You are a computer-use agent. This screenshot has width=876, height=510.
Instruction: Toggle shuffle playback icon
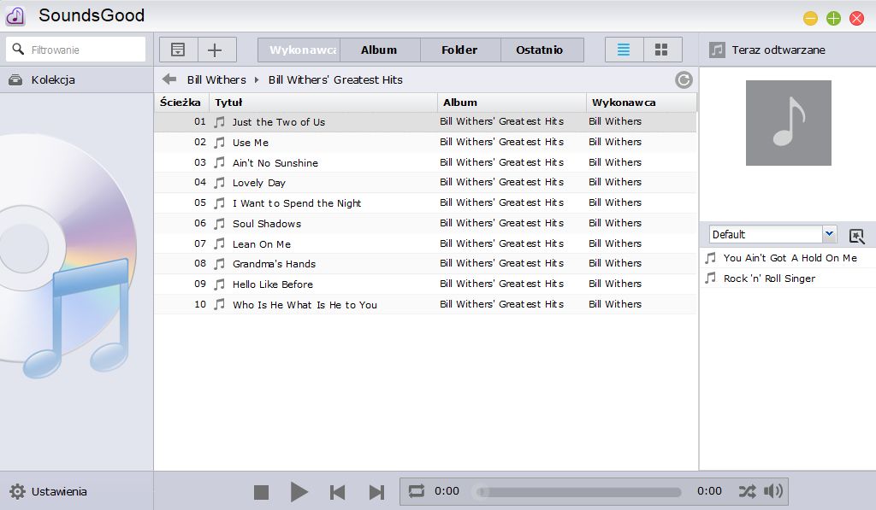[747, 491]
